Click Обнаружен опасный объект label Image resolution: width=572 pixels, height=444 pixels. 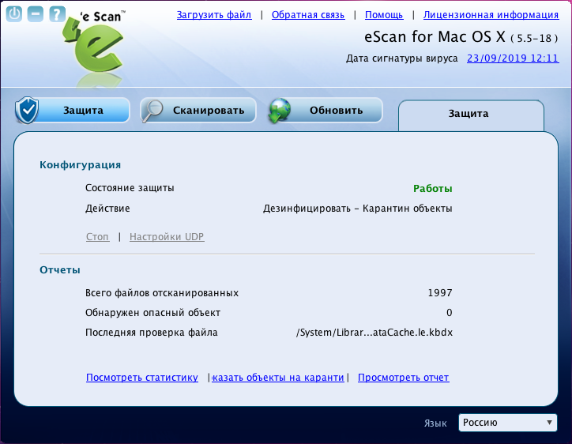click(152, 313)
